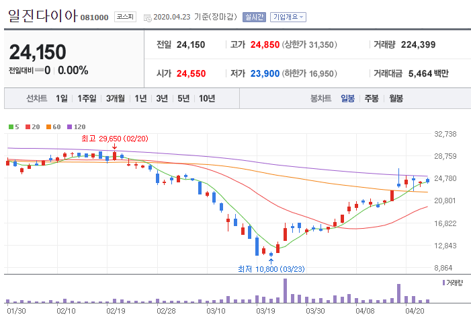Click the calendar icon beside 2020.04.23
This screenshot has width=471, height=325.
click(148, 17)
